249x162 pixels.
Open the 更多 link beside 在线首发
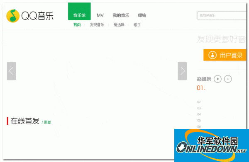pyautogui.click(x=47, y=122)
